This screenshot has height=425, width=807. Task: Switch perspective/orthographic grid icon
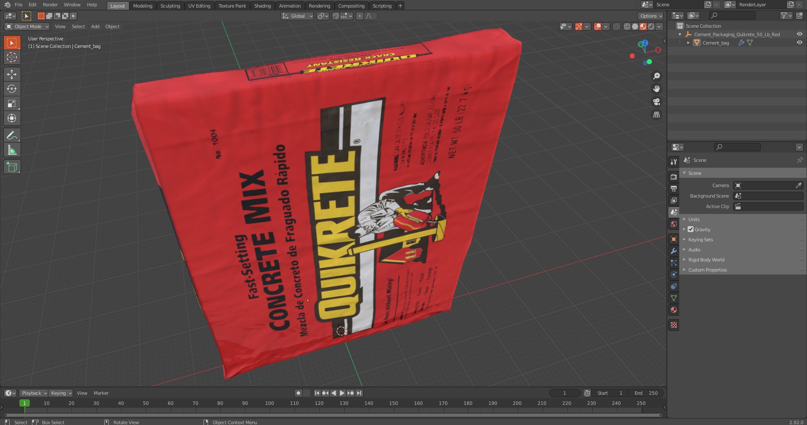[x=656, y=114]
